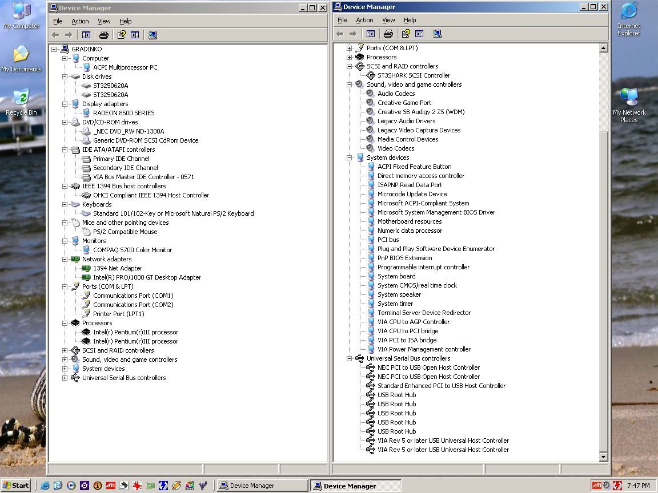
Task: Select Creative SB Audigy 2 ZS (WDM) device
Action: [420, 112]
